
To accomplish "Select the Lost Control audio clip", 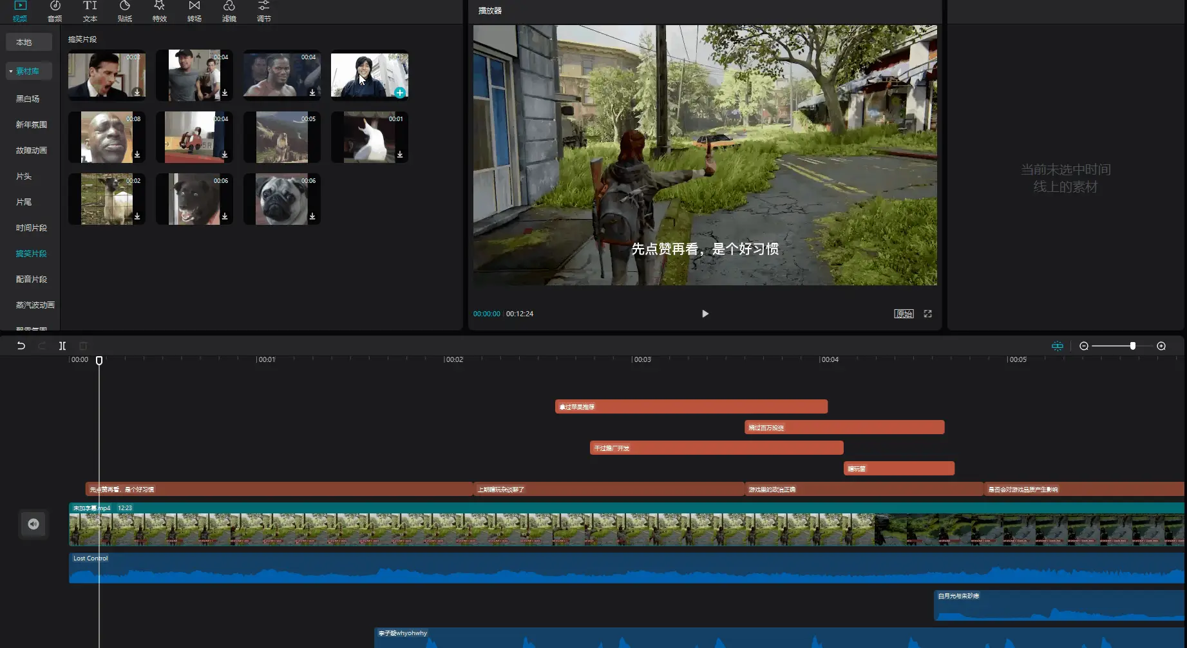I will tap(627, 568).
